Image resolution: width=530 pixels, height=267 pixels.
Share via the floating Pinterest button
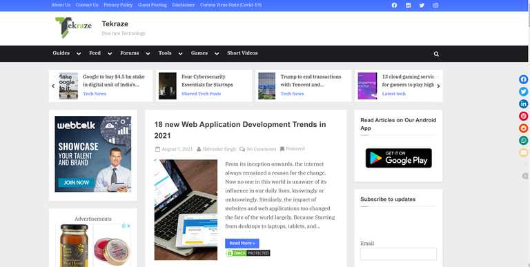point(524,116)
